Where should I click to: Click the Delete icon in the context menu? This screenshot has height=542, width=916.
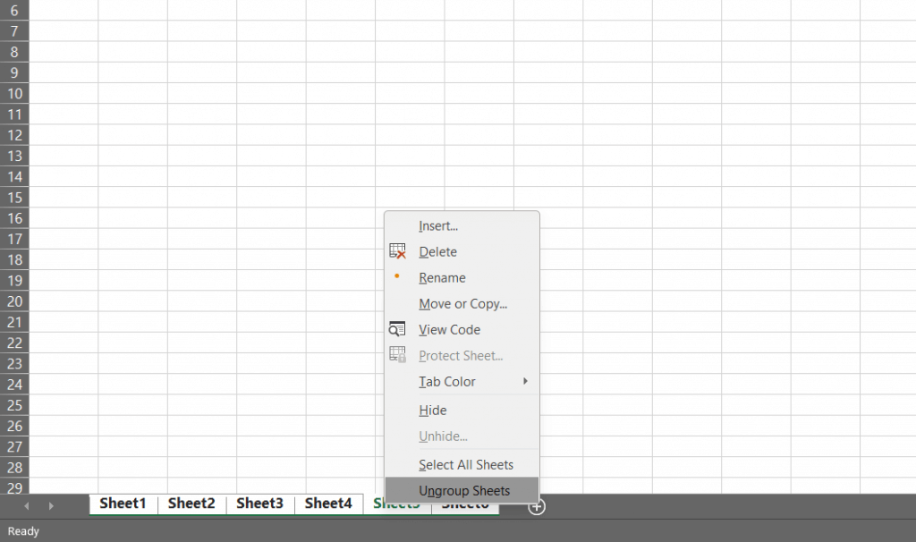pyautogui.click(x=398, y=252)
